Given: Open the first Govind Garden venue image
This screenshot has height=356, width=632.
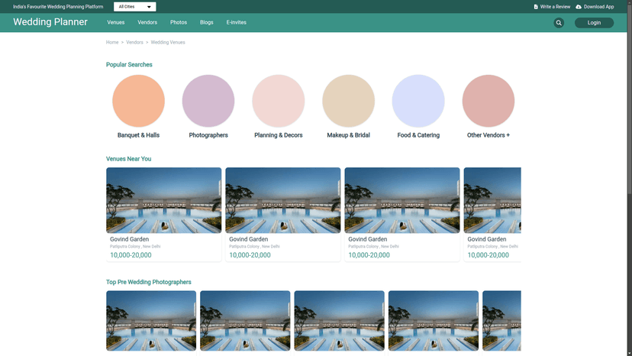Looking at the screenshot, I should pyautogui.click(x=163, y=200).
